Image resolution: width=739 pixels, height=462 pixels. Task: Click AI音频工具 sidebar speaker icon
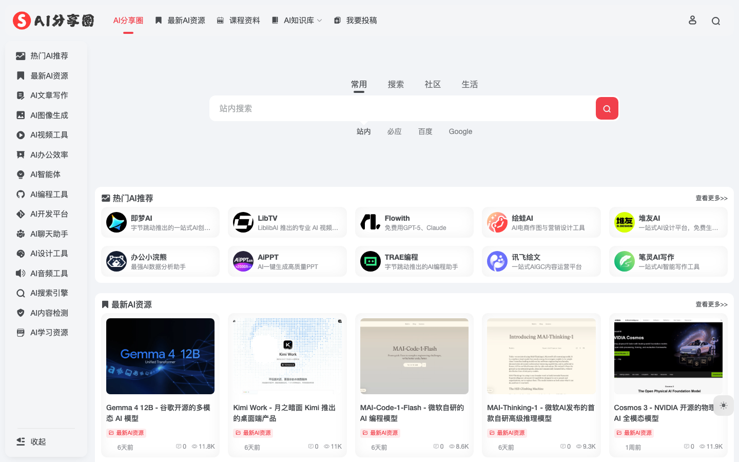(21, 273)
